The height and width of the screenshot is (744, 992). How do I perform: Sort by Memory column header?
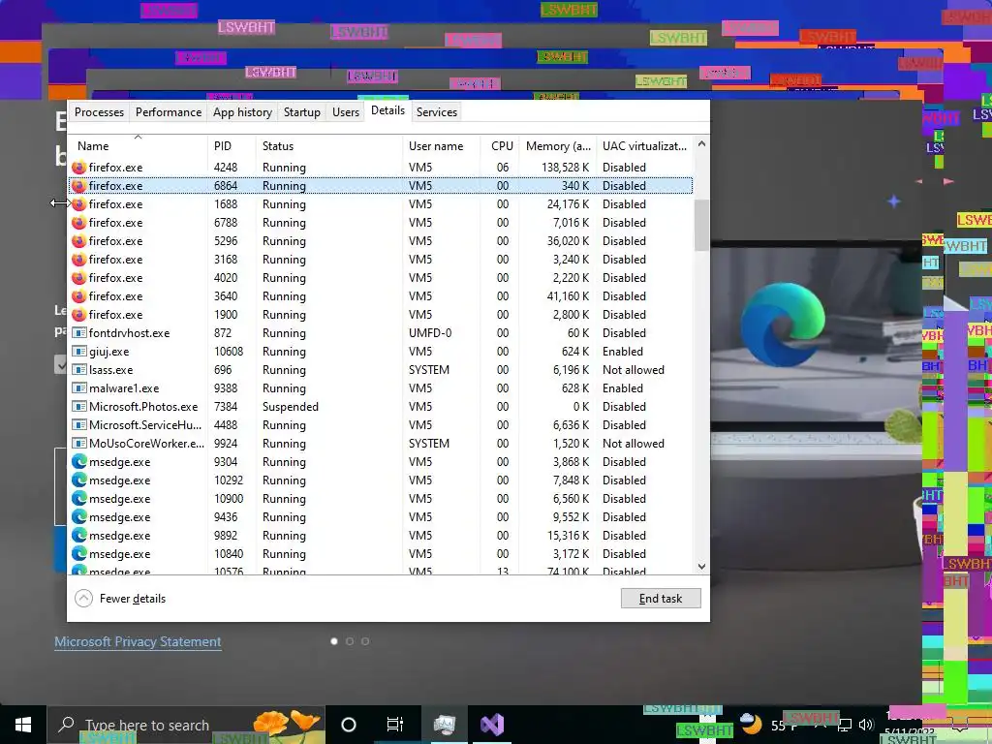click(558, 146)
